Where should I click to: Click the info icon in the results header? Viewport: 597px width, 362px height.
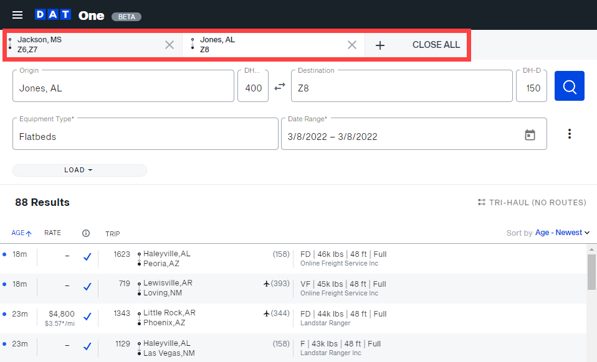pyautogui.click(x=85, y=233)
